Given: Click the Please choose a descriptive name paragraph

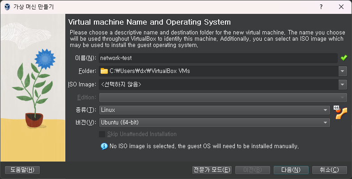Looking at the screenshot, I should pyautogui.click(x=207, y=38).
